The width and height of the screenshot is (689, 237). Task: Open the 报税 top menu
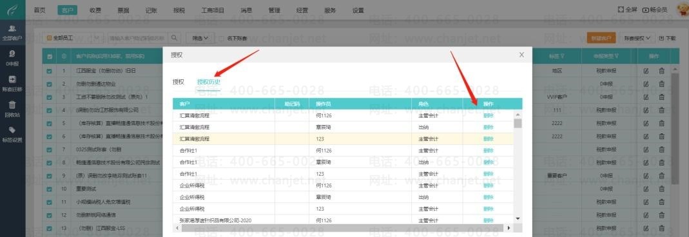179,10
